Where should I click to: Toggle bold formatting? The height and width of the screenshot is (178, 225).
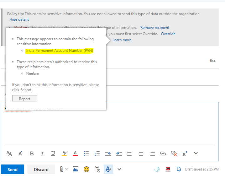click(32, 154)
